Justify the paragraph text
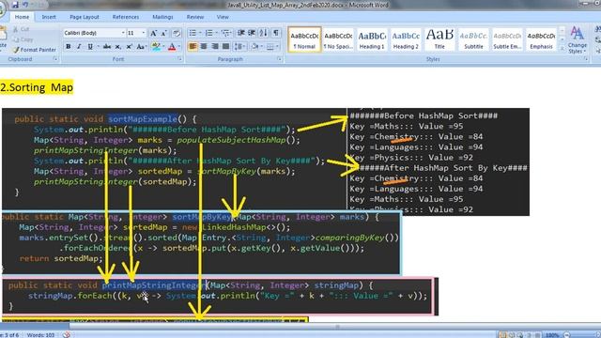 pyautogui.click(x=225, y=47)
